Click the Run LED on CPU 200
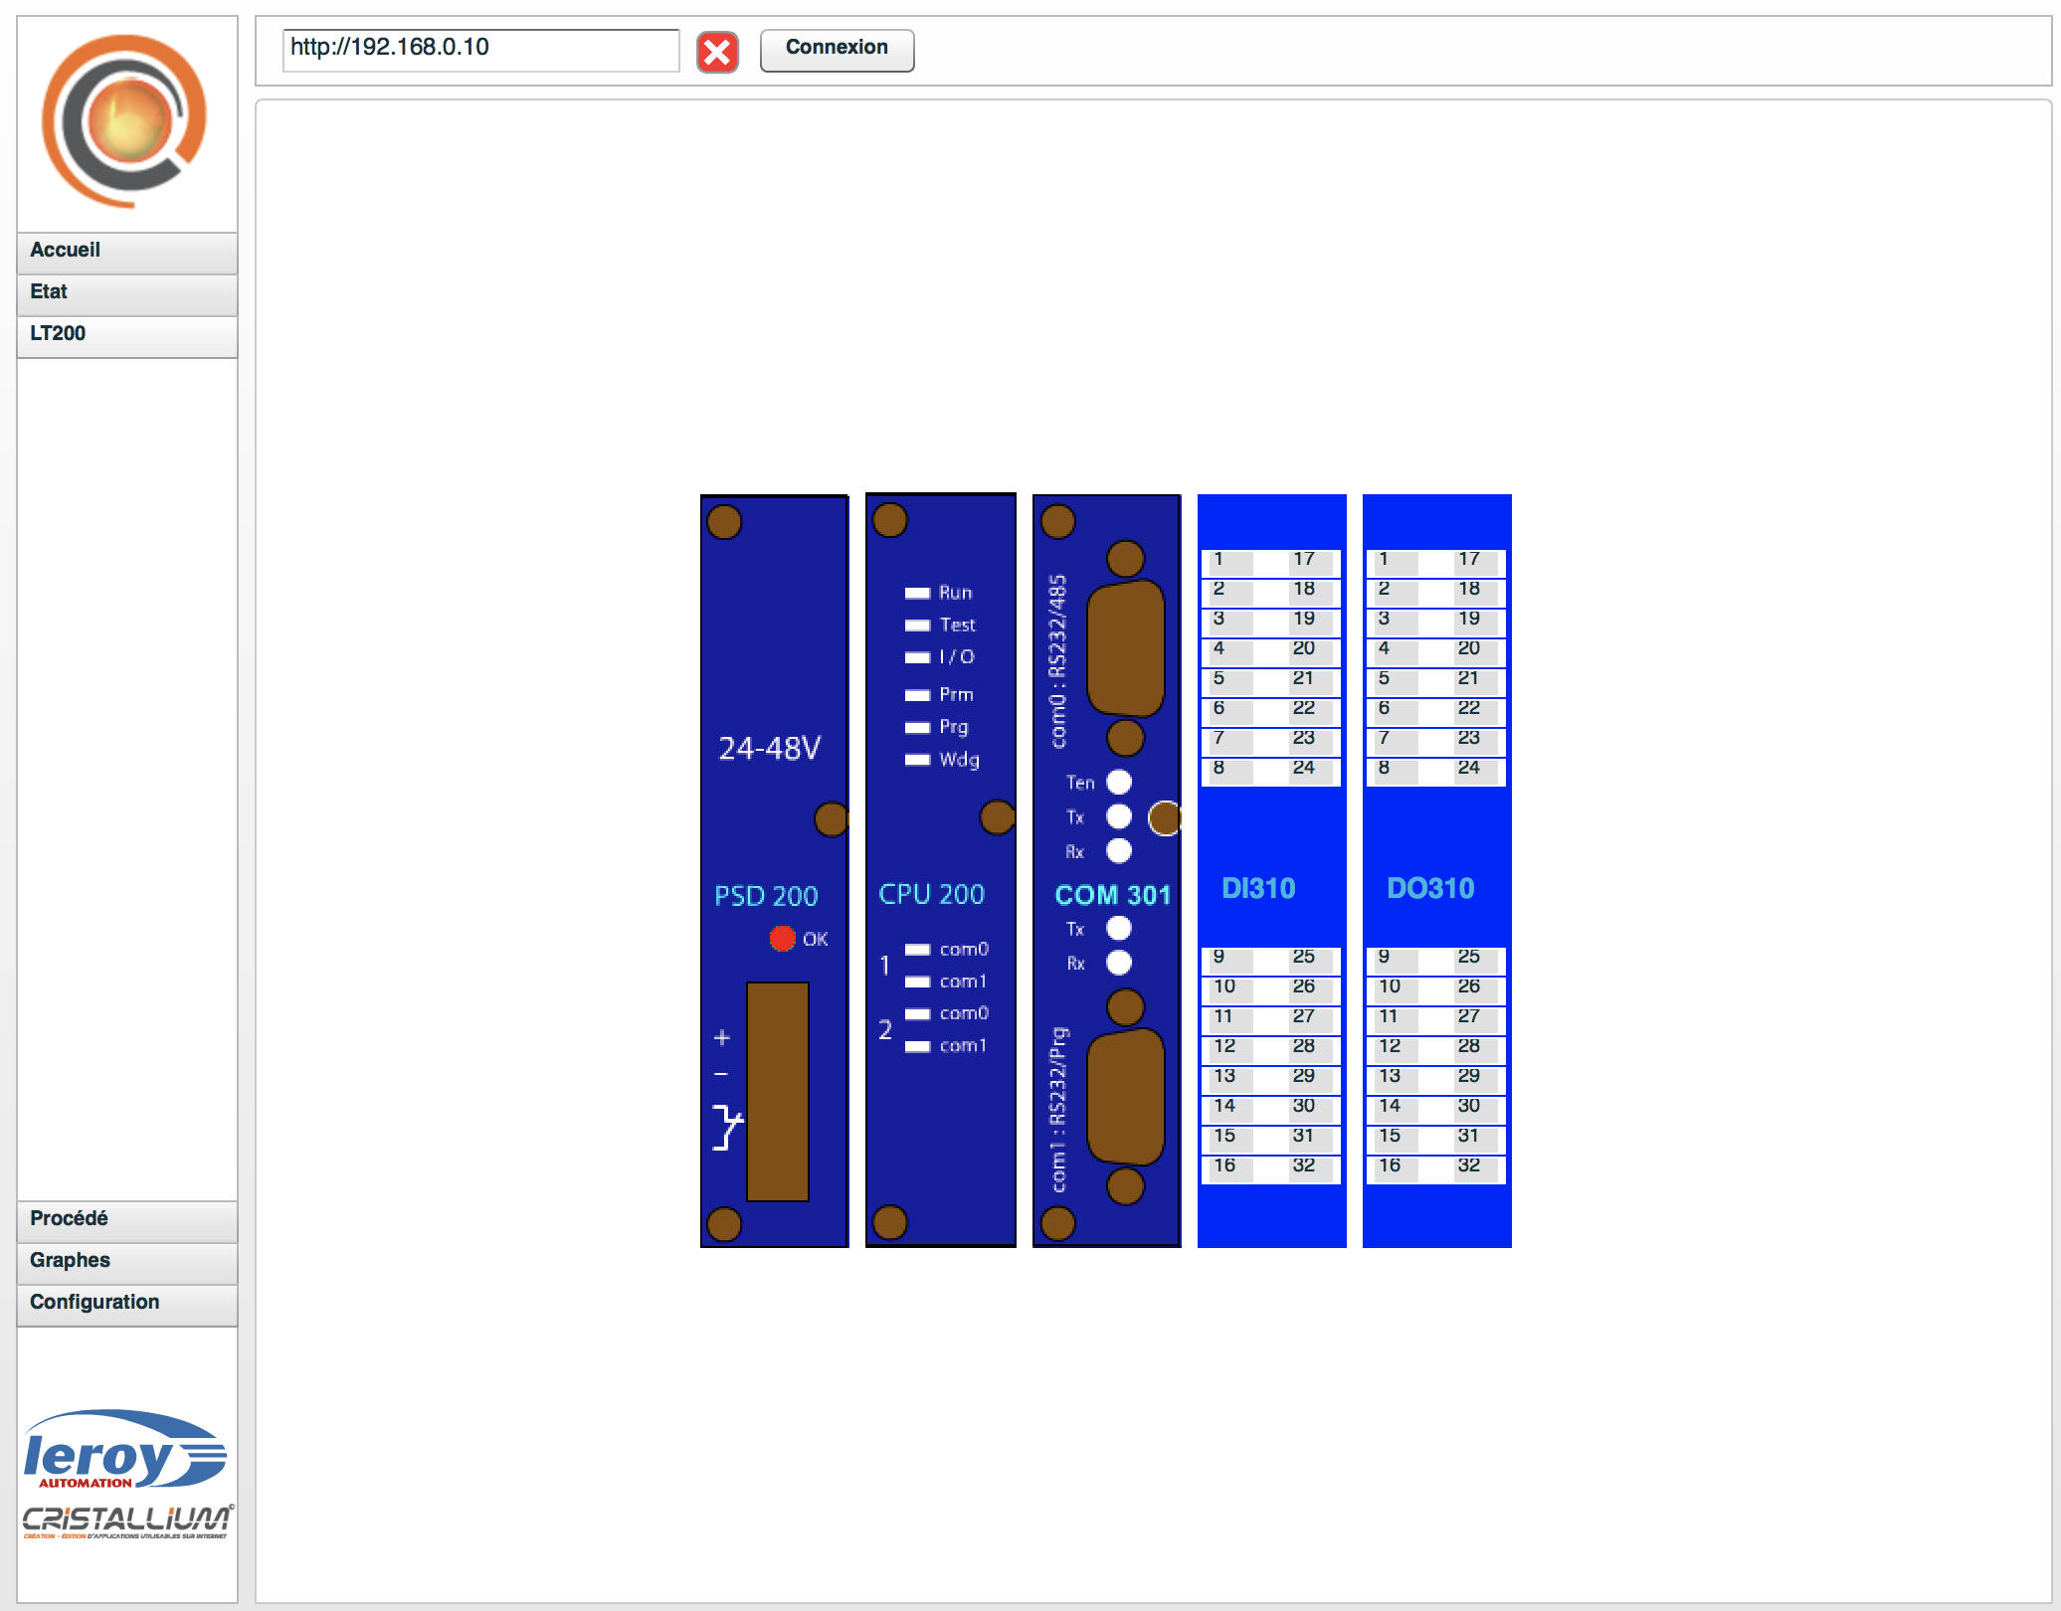Screen dimensions: 2061x1611 (917, 594)
